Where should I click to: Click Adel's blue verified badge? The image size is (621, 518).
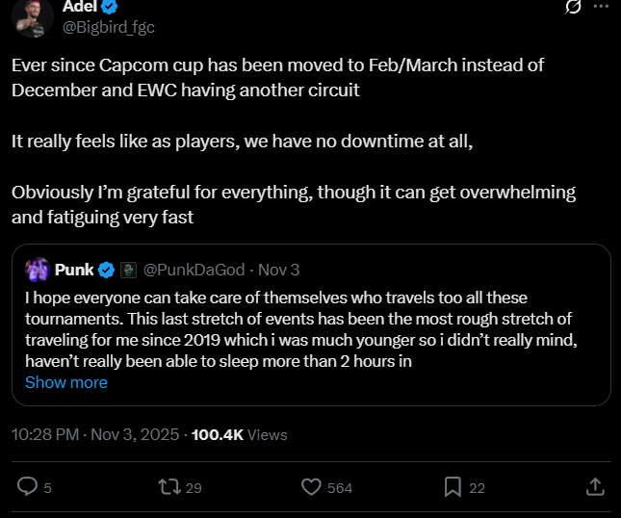[110, 6]
